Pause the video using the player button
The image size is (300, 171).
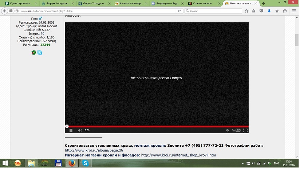(x=71, y=130)
